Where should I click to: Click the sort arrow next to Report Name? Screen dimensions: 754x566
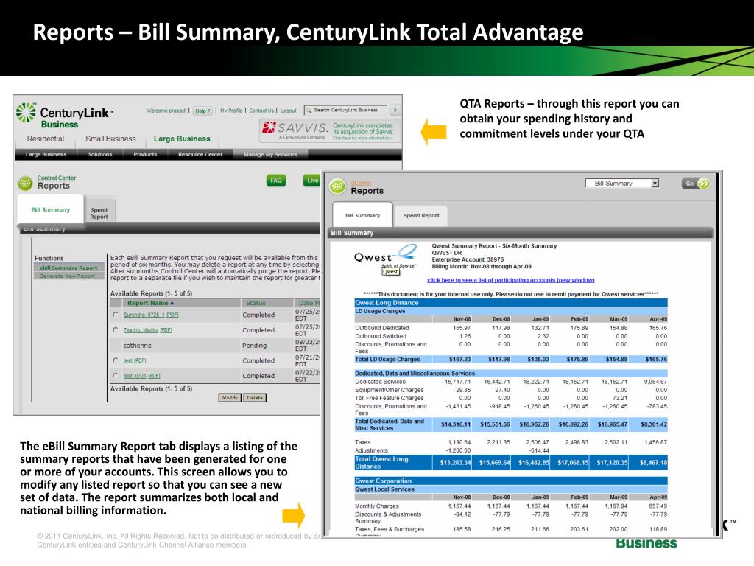point(172,304)
